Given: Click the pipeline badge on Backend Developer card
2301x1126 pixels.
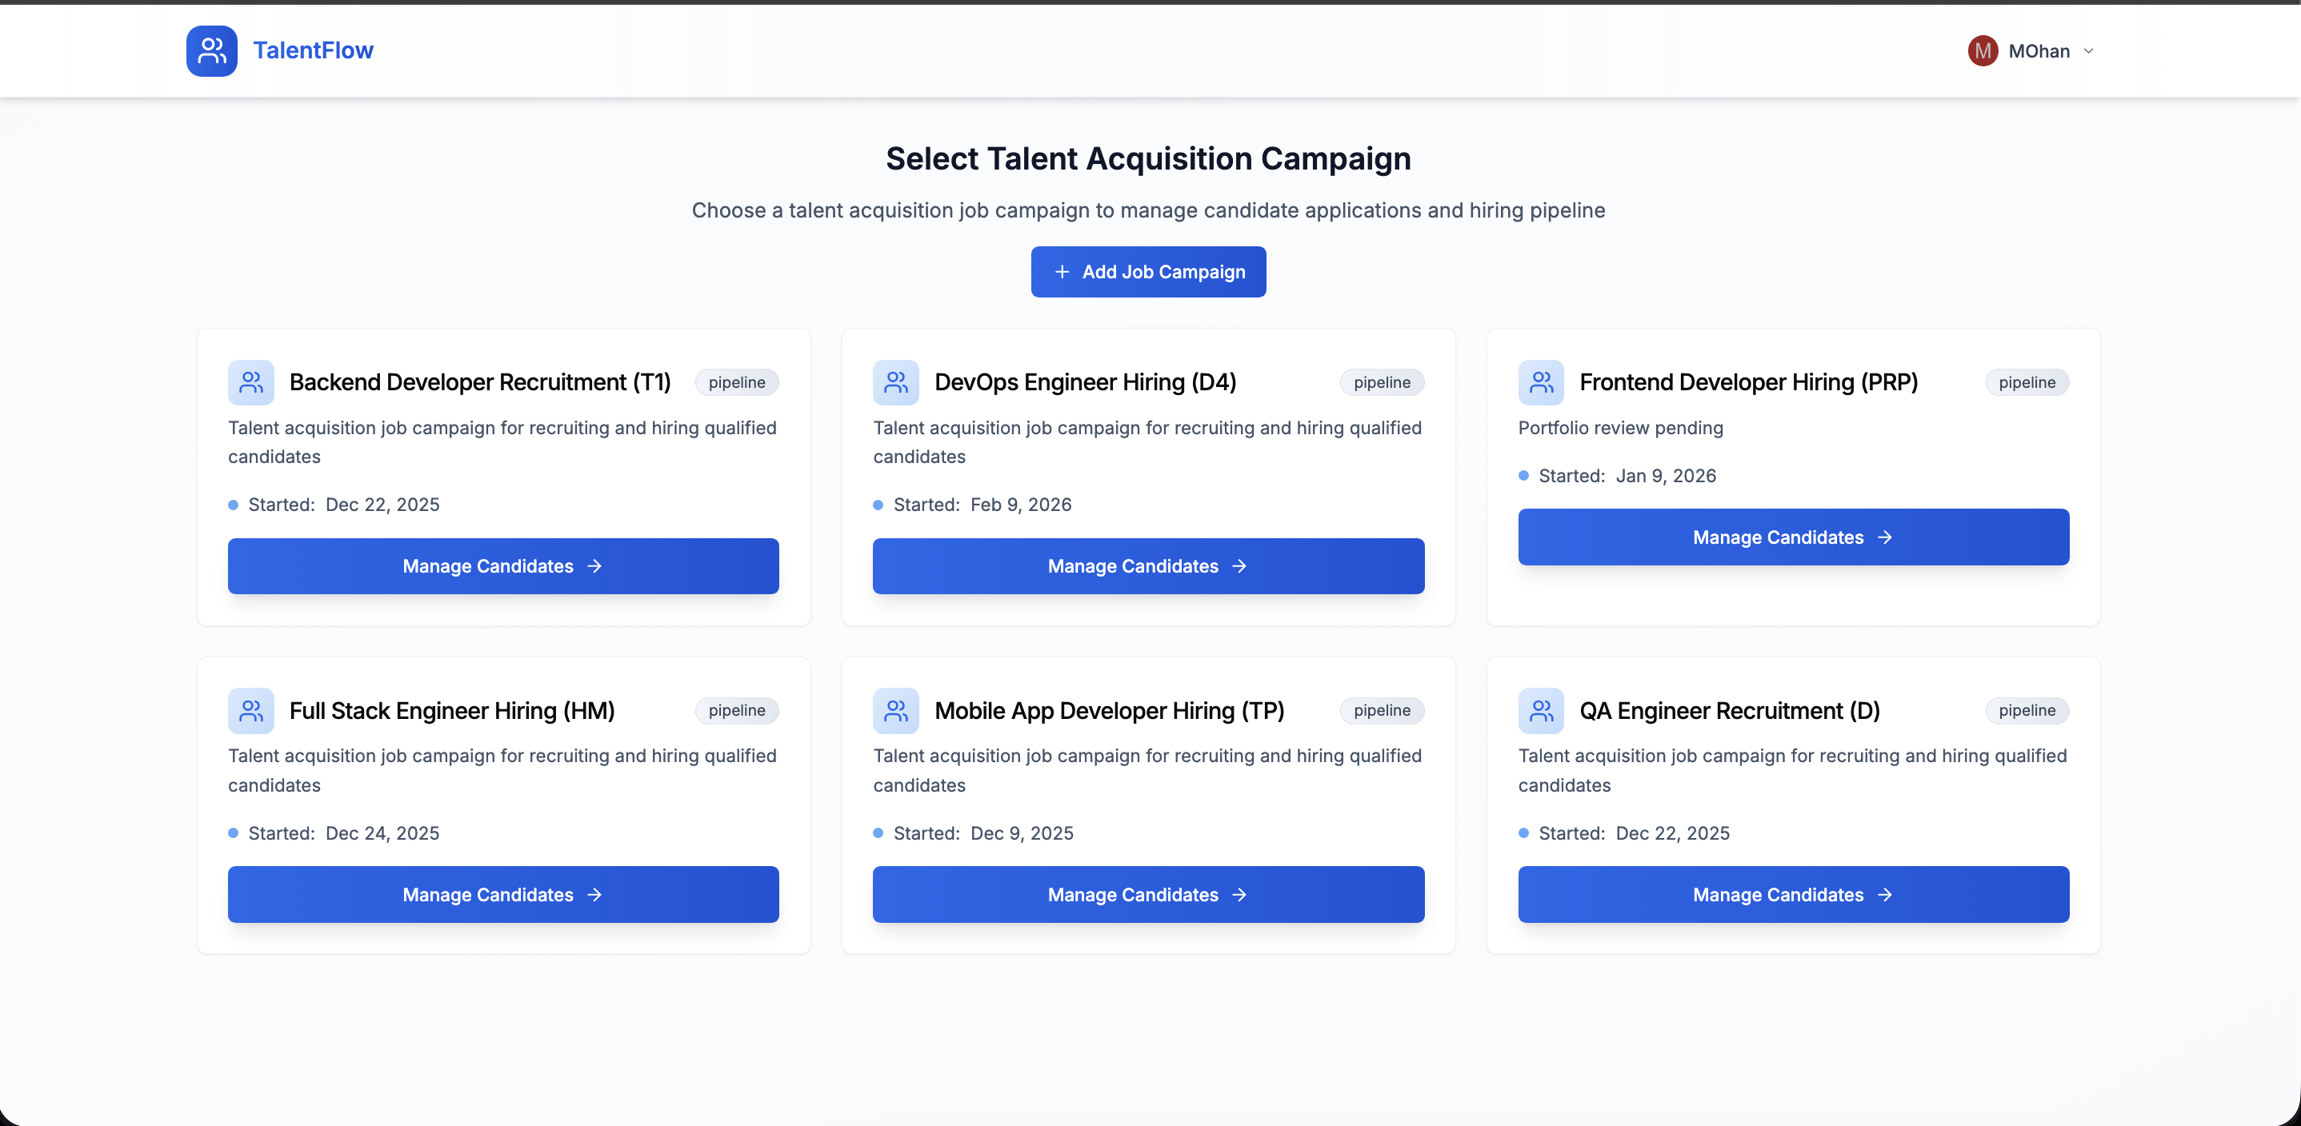Looking at the screenshot, I should 736,382.
